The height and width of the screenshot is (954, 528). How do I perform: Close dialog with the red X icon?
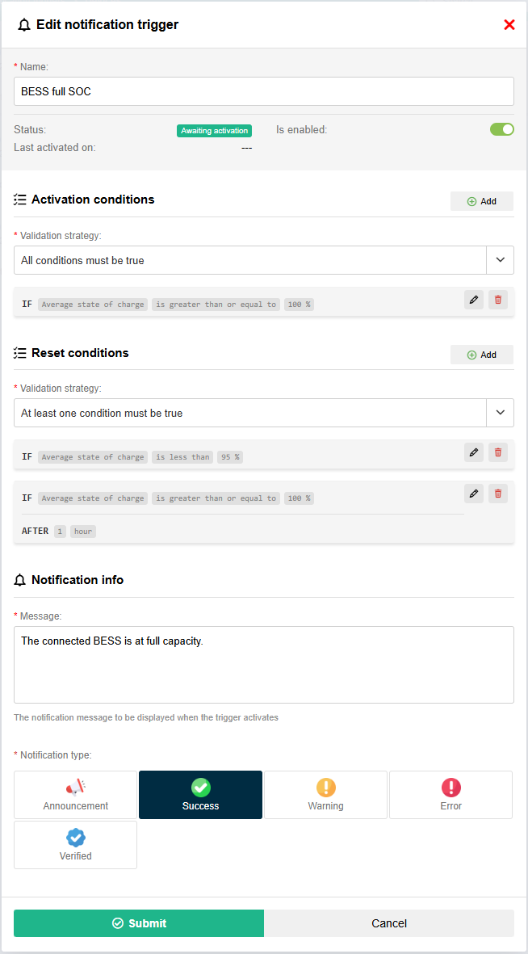509,25
